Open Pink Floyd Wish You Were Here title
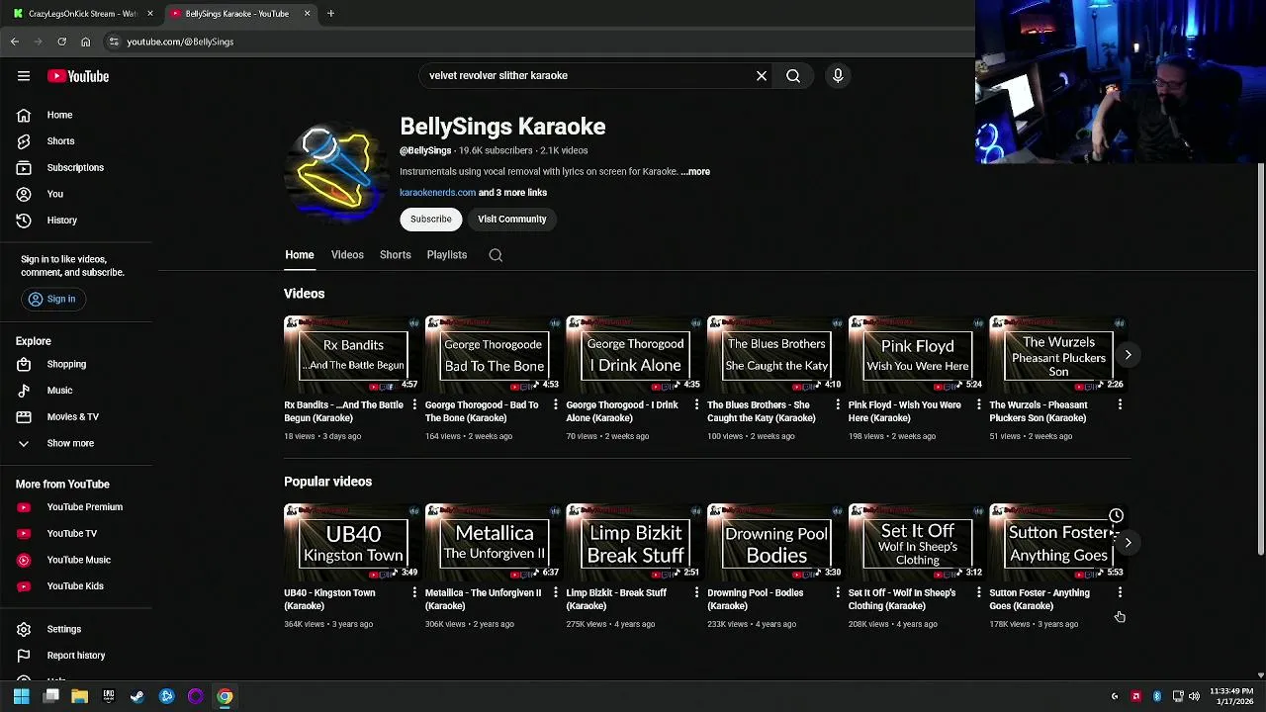The height and width of the screenshot is (712, 1266). coord(905,411)
